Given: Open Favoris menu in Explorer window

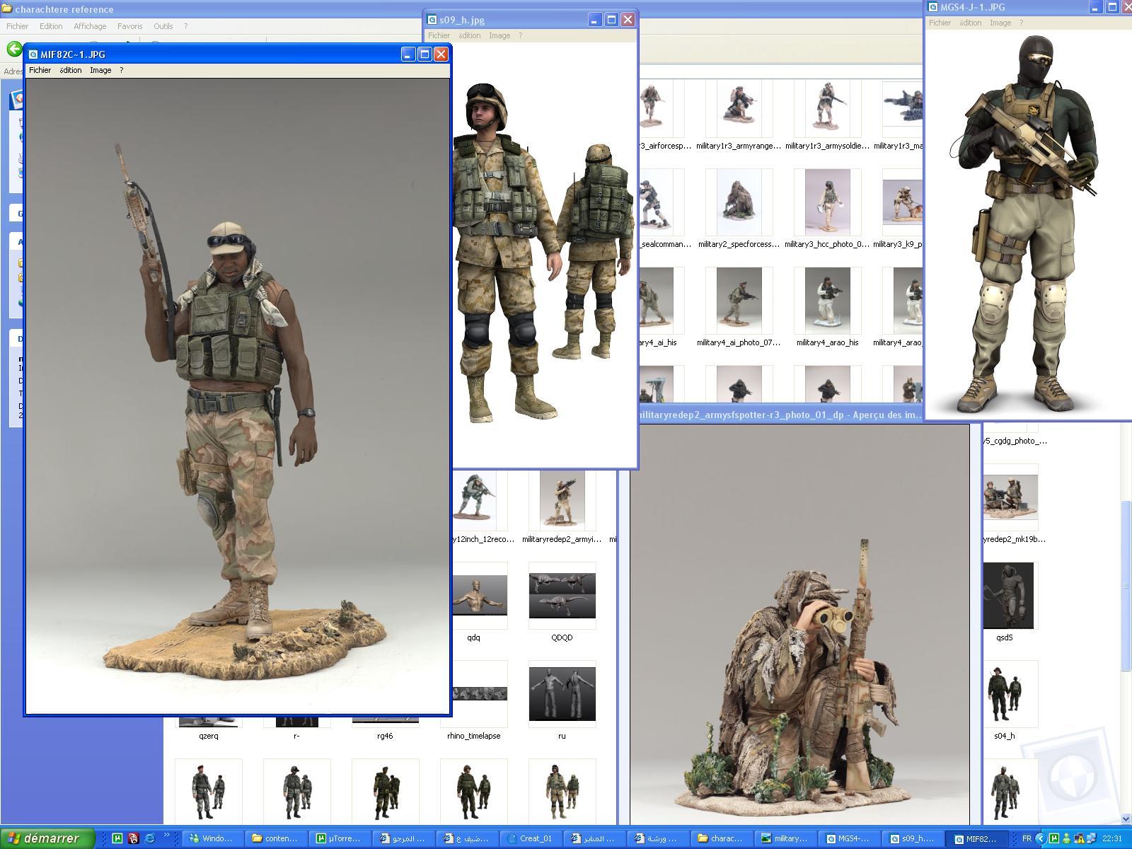Looking at the screenshot, I should pos(129,26).
